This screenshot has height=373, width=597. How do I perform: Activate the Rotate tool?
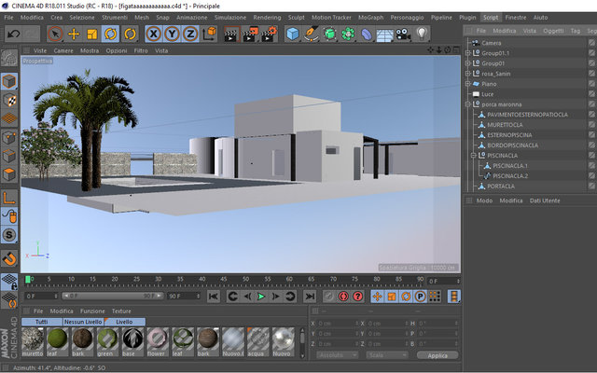tap(110, 35)
